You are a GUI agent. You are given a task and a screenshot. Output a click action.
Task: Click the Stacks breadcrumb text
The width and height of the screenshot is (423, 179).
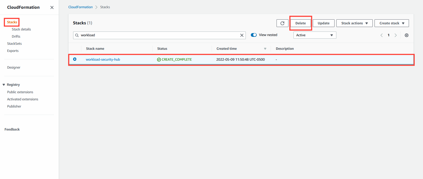point(105,7)
